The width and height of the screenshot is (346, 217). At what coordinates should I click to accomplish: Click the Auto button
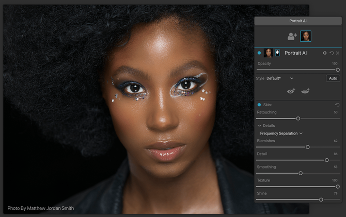(333, 78)
